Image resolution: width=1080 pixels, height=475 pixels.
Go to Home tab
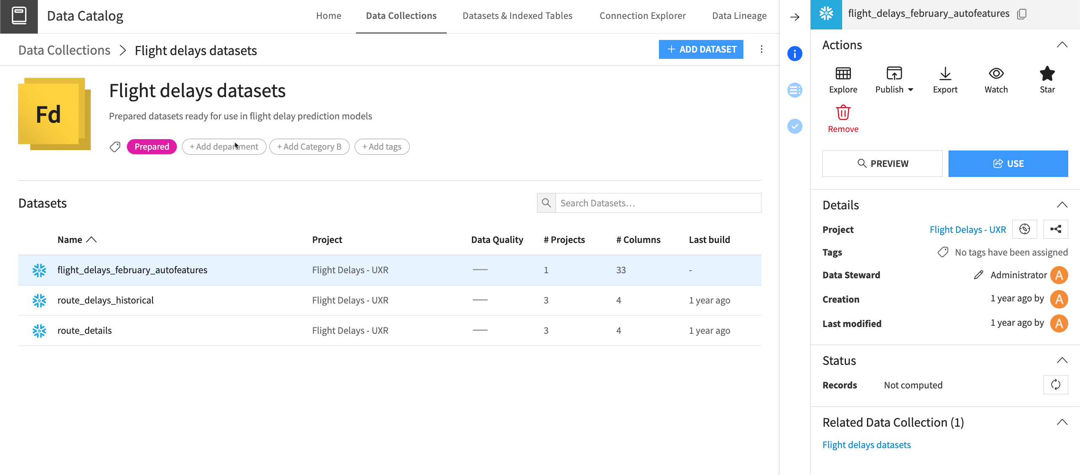[x=329, y=16]
